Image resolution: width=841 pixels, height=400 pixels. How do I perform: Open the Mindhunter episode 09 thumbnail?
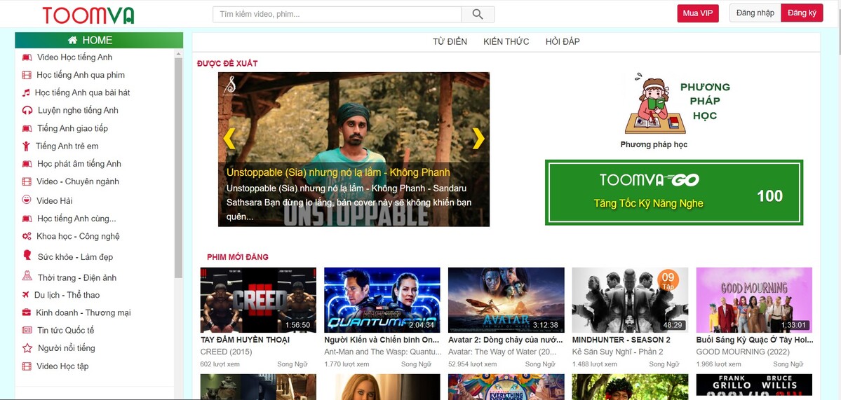[630, 300]
